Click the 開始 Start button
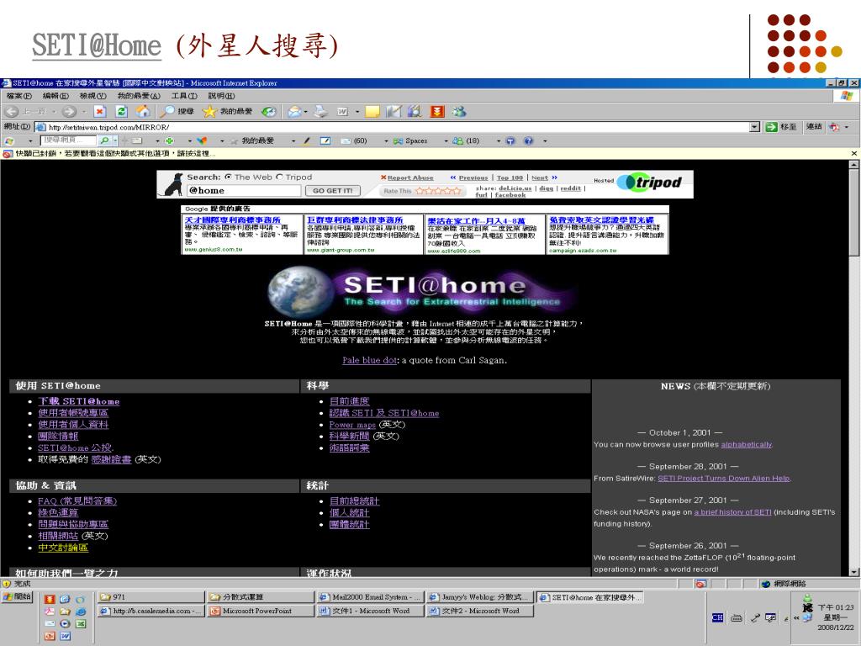Image resolution: width=861 pixels, height=646 pixels. coord(17,596)
